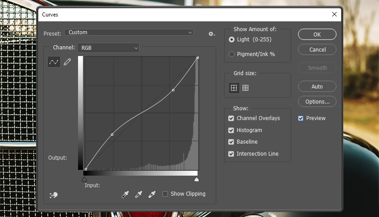379x217 pixels.
Task: Click OK to apply curves
Action: 317,35
